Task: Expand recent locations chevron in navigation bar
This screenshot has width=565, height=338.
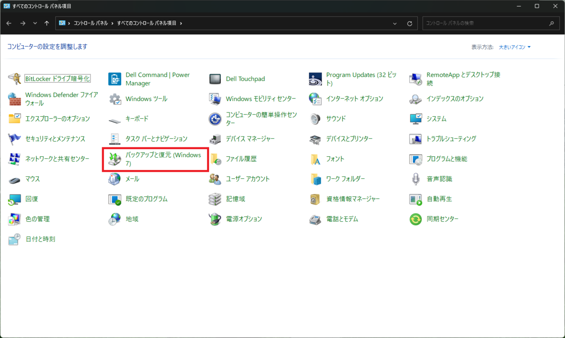Action: pos(35,23)
